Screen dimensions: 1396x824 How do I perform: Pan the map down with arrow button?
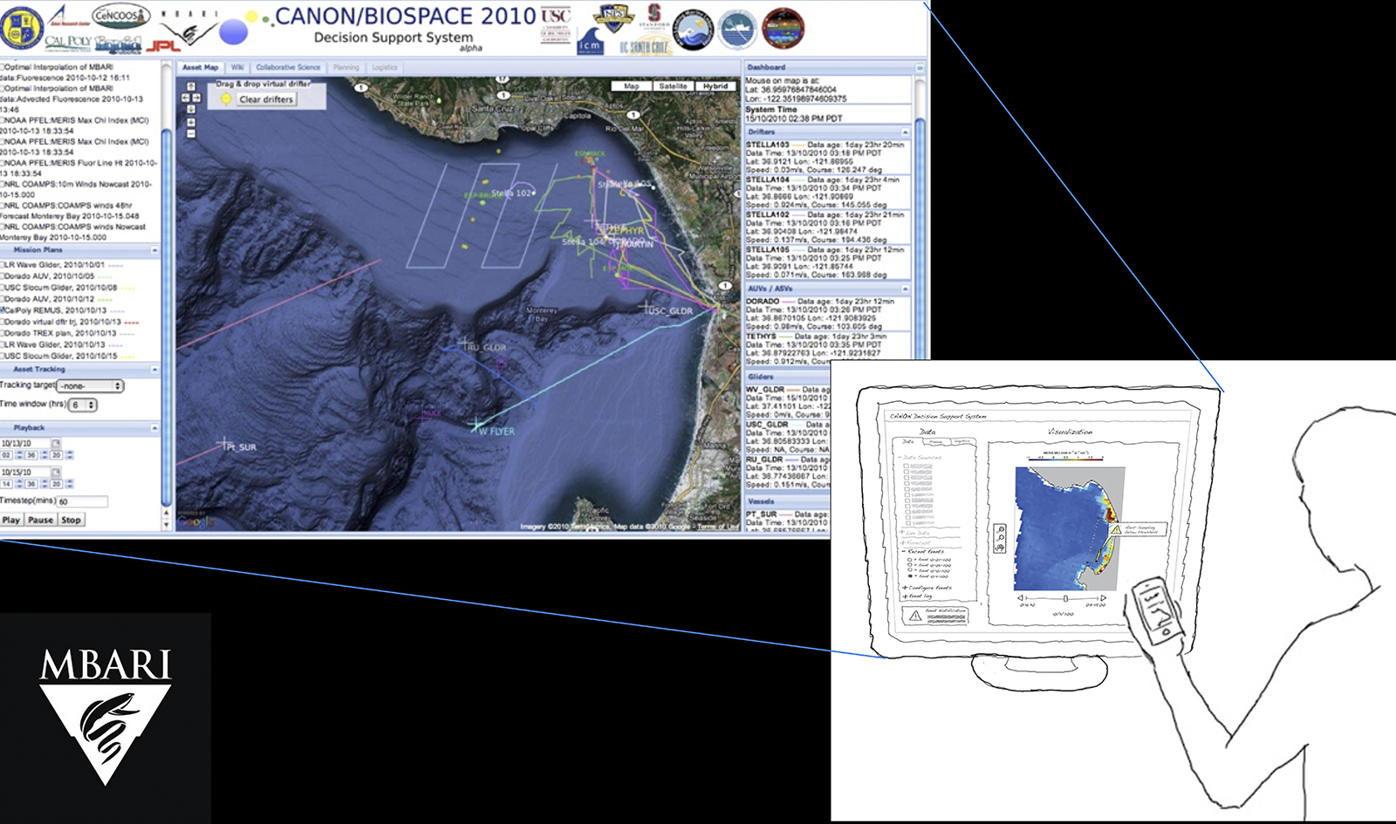coord(190,109)
